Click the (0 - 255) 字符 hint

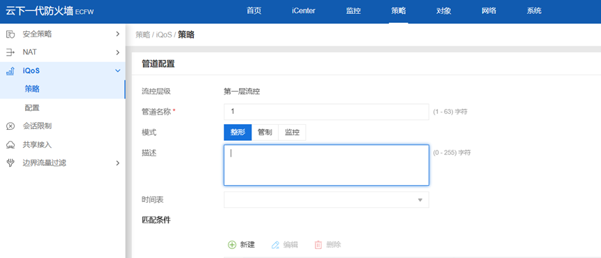[452, 153]
